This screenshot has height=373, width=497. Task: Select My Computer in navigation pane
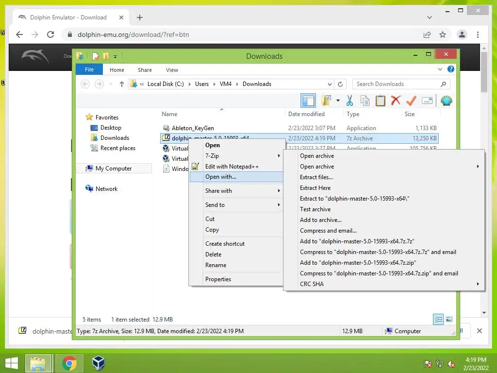[x=114, y=169]
